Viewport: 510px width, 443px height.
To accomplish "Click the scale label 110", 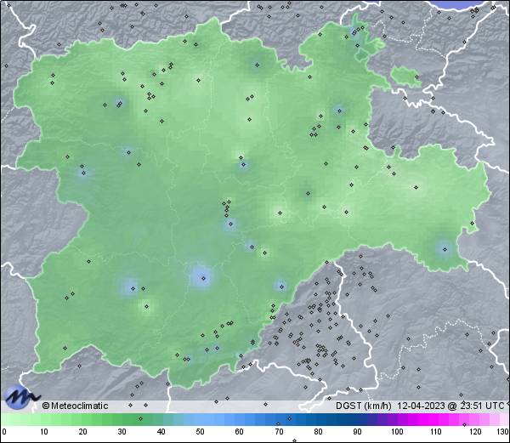I will tap(436, 432).
